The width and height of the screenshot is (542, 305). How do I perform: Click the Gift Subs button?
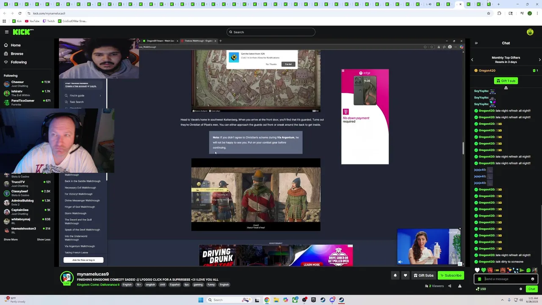point(423,275)
